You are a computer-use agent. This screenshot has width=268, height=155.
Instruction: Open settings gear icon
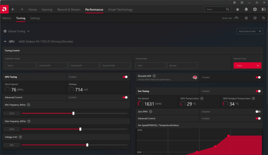tap(255, 9)
